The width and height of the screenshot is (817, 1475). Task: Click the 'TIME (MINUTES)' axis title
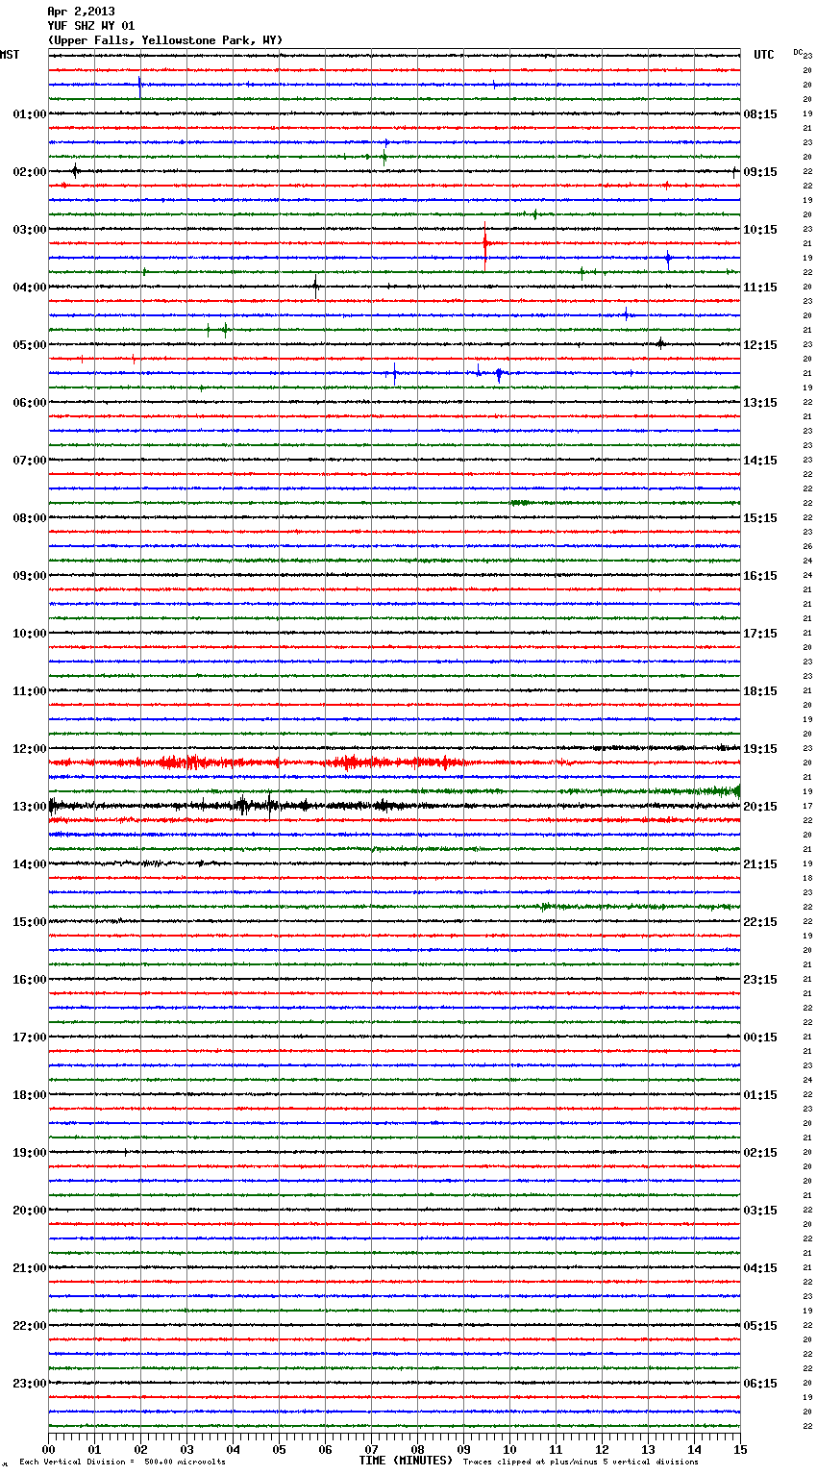[406, 1461]
